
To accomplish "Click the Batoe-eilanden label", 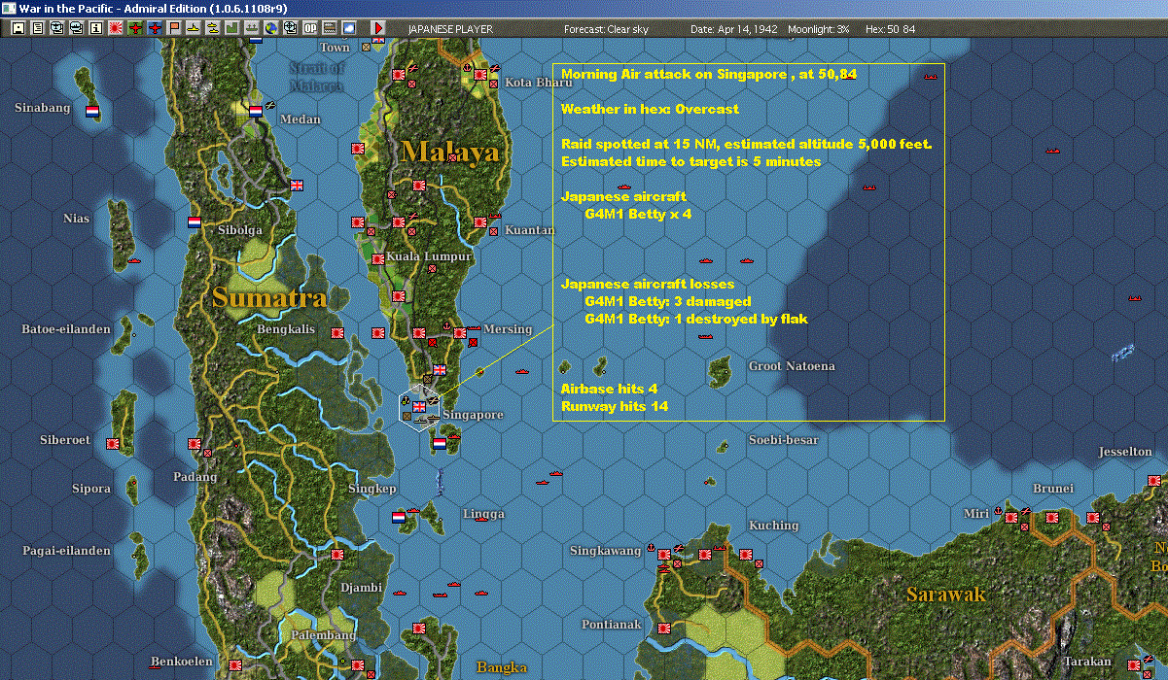I will 66,329.
